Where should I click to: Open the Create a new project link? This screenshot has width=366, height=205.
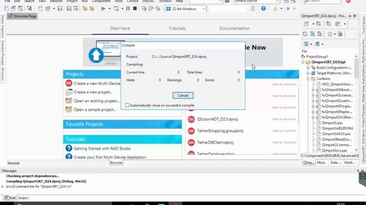click(x=93, y=92)
